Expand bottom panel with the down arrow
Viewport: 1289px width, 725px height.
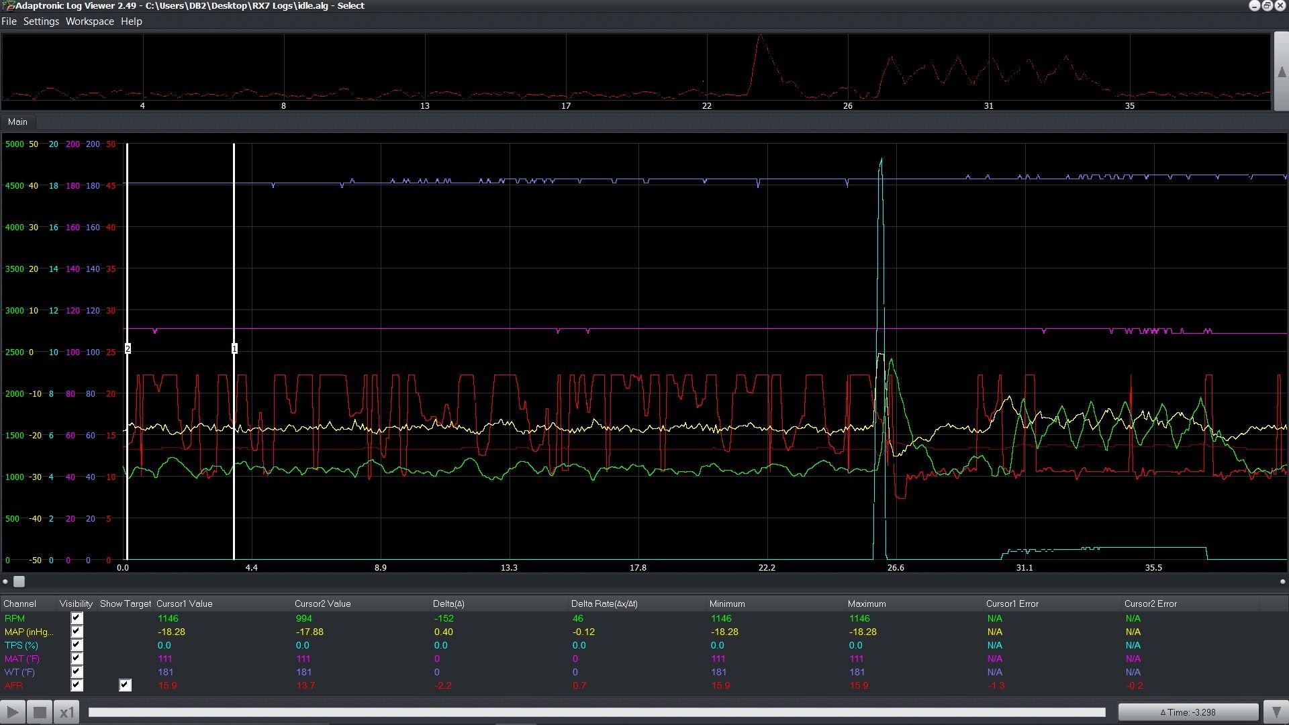1276,712
